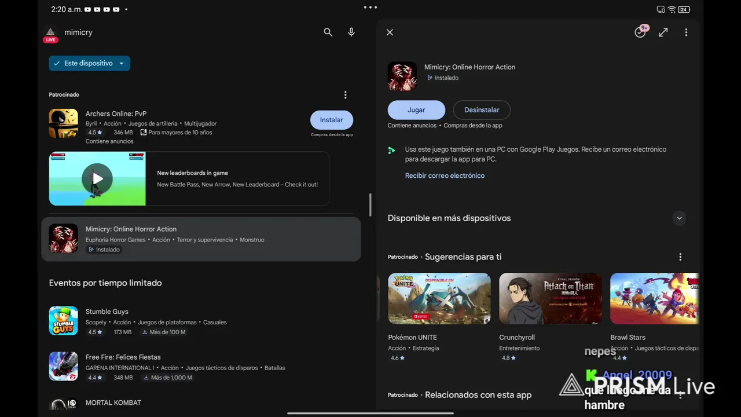
Task: Open multitasking three-dot handle at top
Action: coord(370,8)
